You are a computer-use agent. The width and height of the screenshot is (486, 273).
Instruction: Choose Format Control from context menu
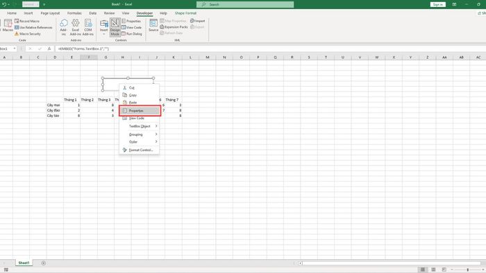pyautogui.click(x=139, y=150)
